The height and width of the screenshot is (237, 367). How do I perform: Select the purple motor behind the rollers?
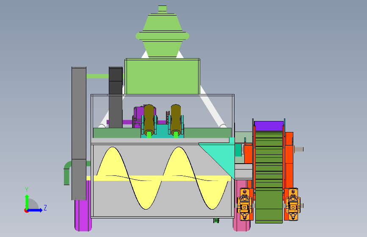[x=138, y=117]
